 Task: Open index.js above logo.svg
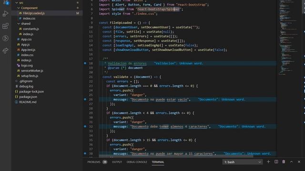pyautogui.click(x=26, y=60)
